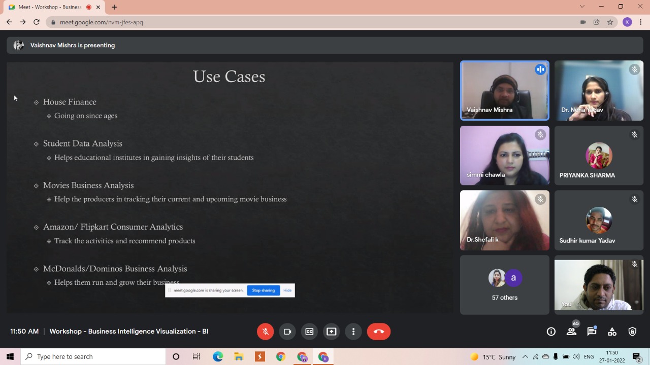650x365 pixels.
Task: Unmute the microphone in the call bar
Action: pyautogui.click(x=265, y=332)
